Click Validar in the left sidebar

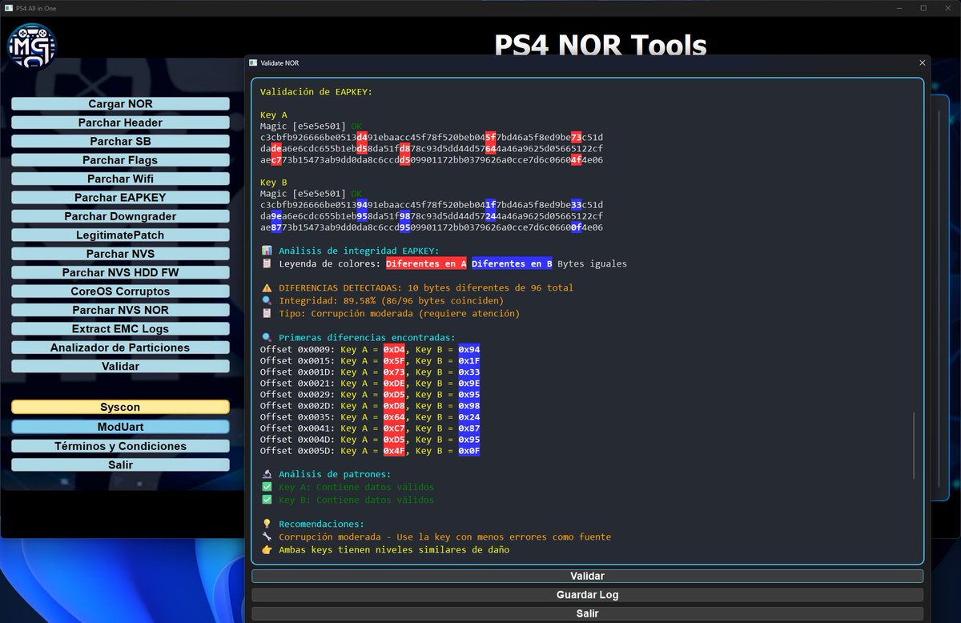(x=120, y=366)
